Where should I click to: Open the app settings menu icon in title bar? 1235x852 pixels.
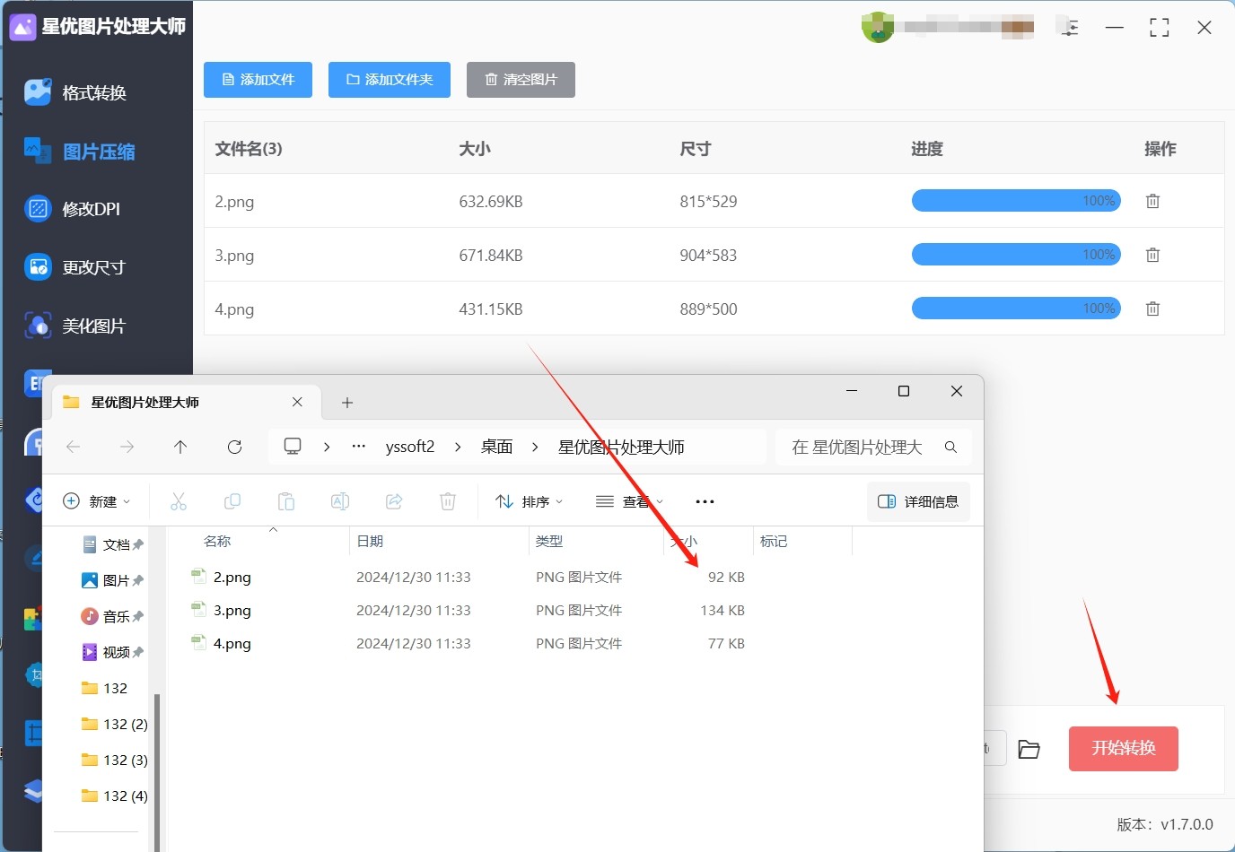pos(1069,28)
